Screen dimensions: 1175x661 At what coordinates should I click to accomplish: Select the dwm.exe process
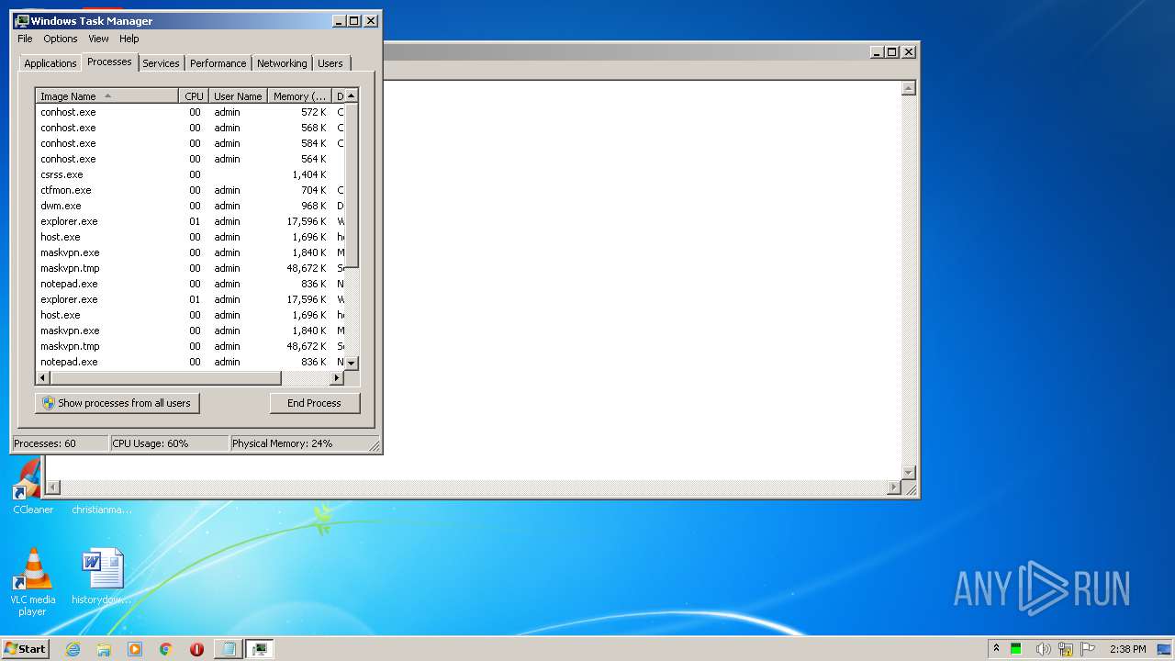click(190, 206)
